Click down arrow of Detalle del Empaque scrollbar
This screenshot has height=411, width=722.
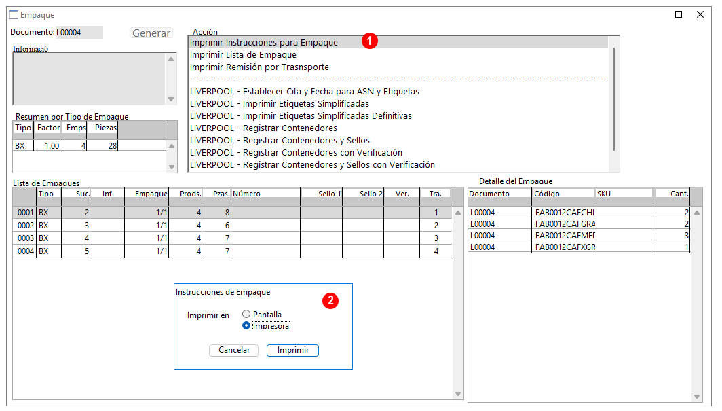pyautogui.click(x=697, y=396)
